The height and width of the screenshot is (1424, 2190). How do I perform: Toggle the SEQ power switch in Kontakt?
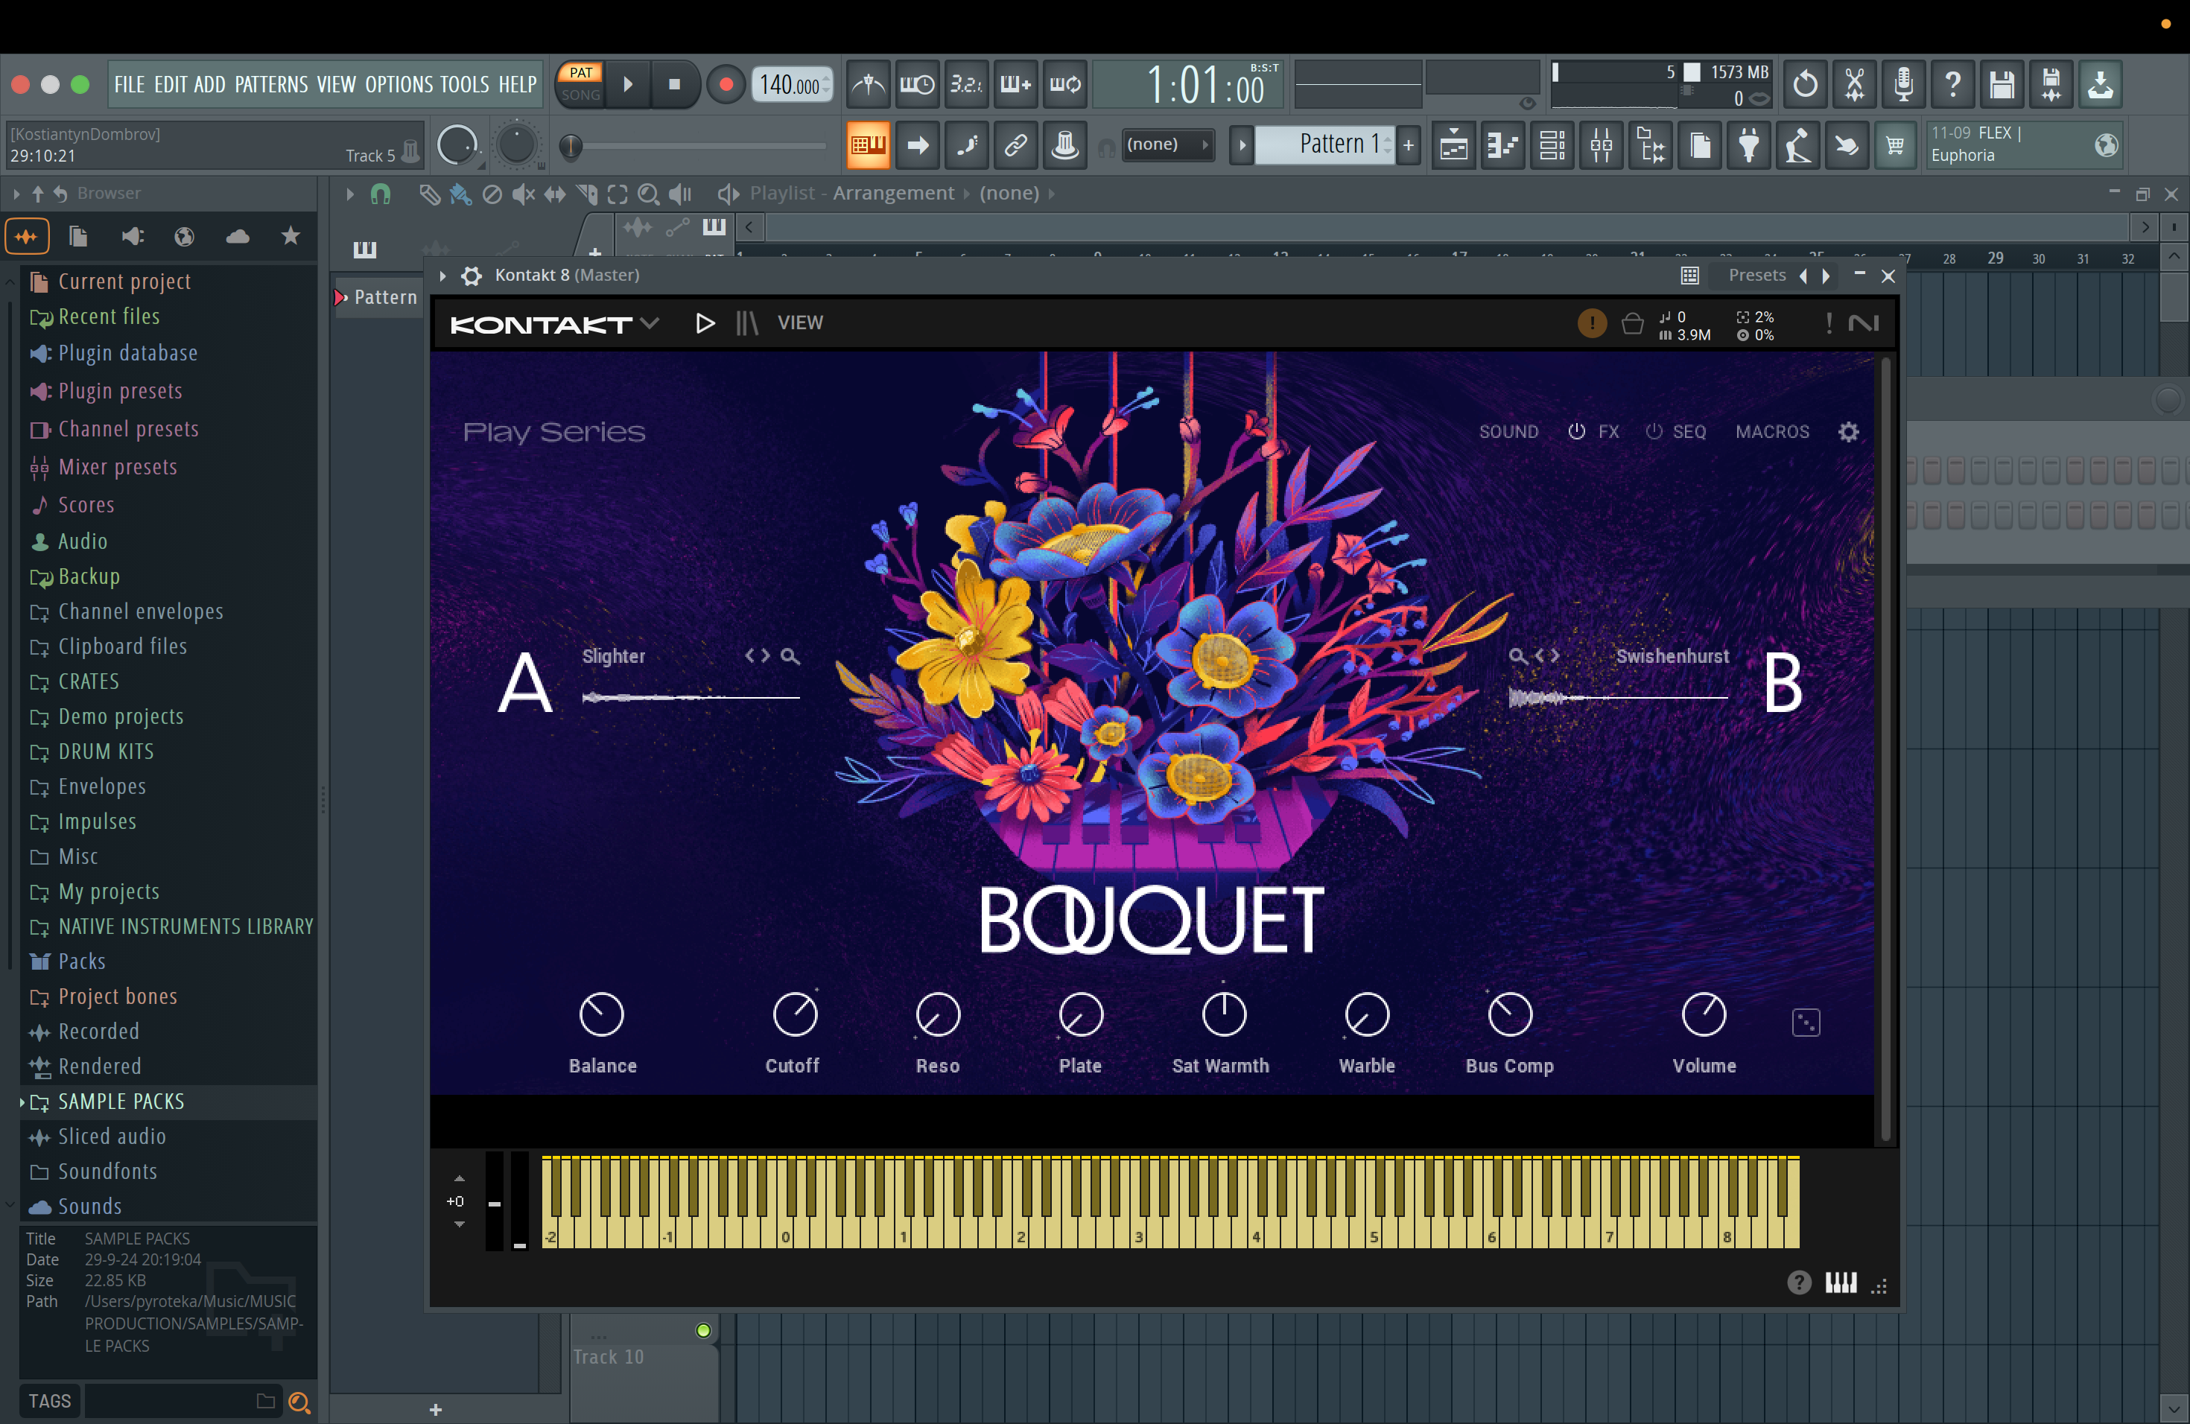click(1654, 431)
